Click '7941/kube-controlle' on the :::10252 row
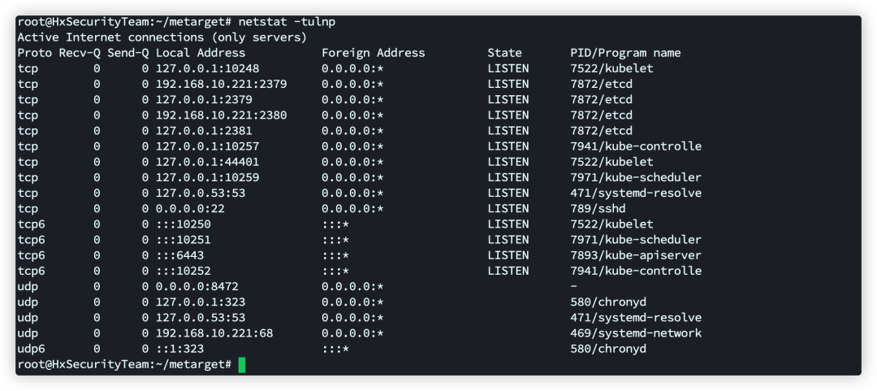Image resolution: width=877 pixels, height=391 pixels. click(x=636, y=271)
